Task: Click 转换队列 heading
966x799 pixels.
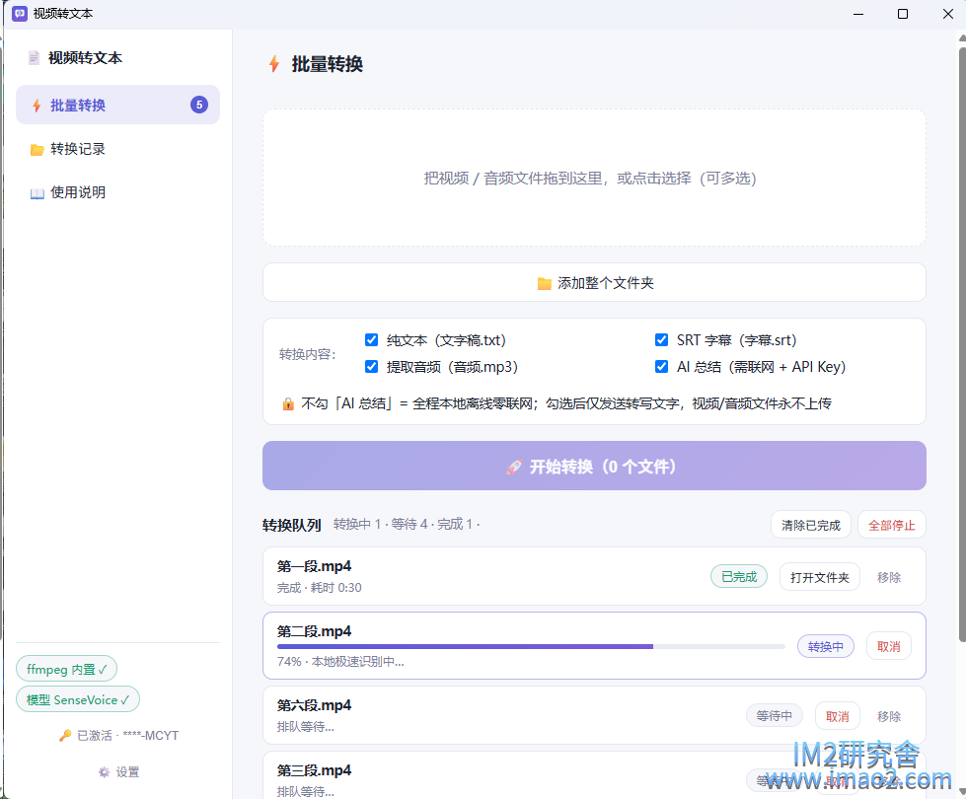Action: pos(291,525)
